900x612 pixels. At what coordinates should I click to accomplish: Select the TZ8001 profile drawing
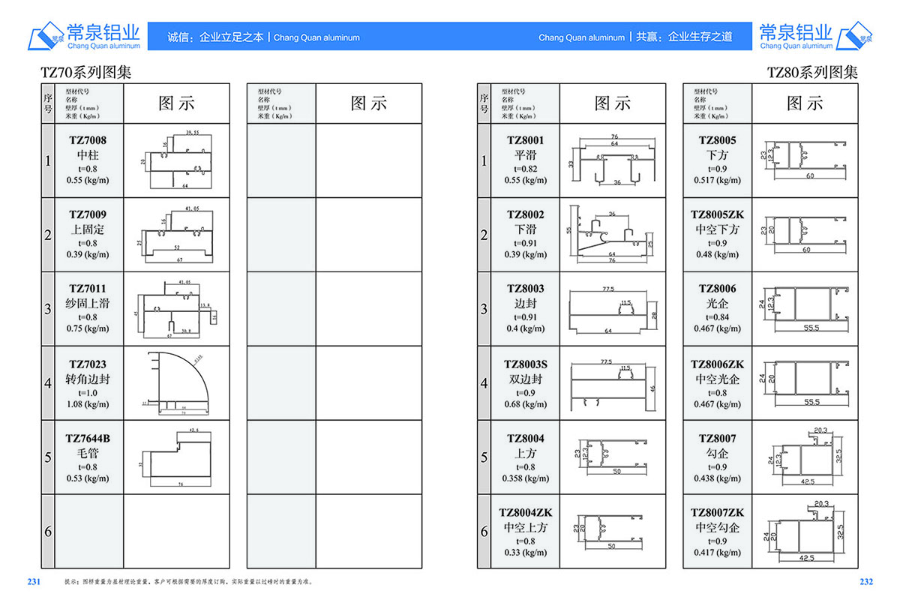point(613,160)
